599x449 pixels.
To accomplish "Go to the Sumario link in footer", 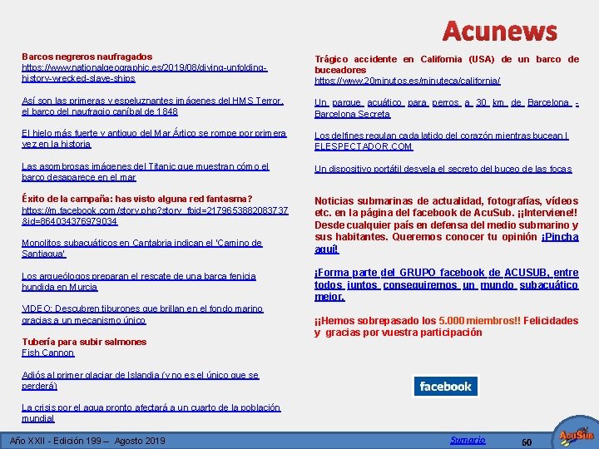I will (468, 440).
